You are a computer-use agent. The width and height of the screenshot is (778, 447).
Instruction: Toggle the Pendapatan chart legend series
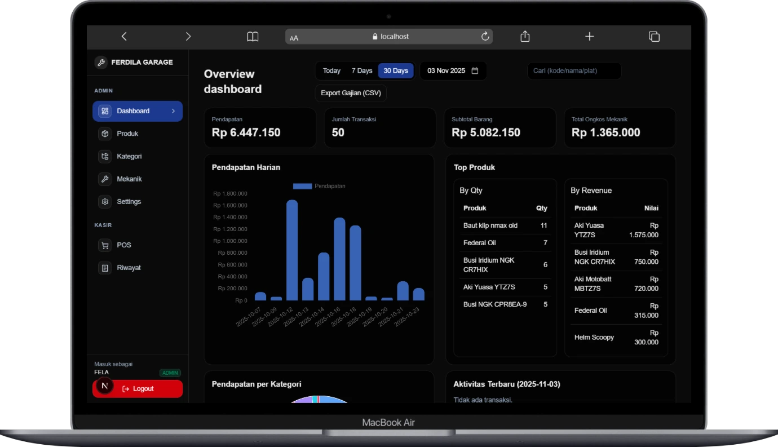pyautogui.click(x=303, y=186)
